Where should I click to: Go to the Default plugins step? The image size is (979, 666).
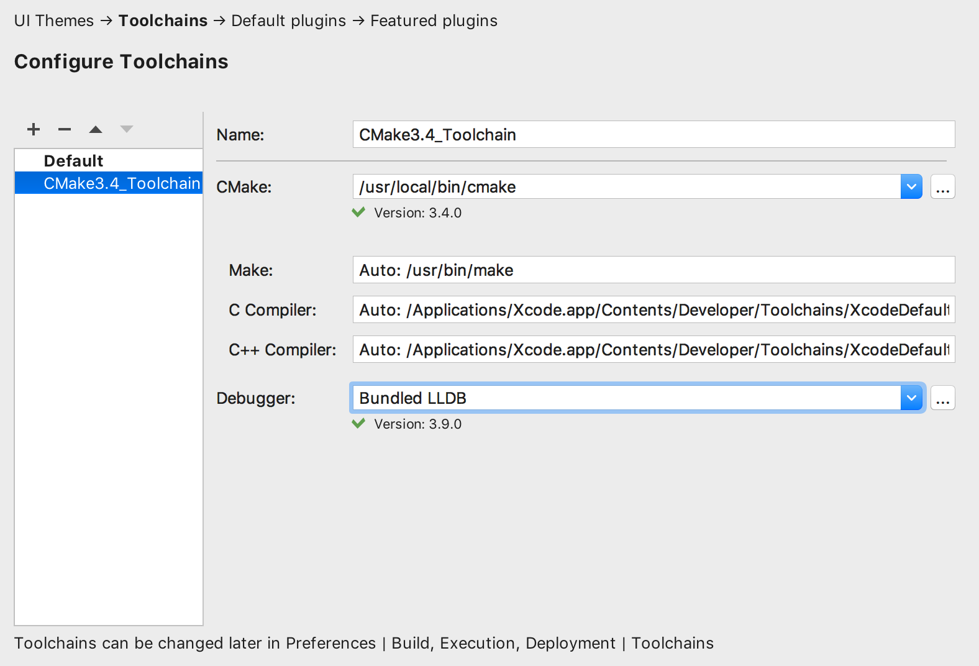tap(288, 21)
